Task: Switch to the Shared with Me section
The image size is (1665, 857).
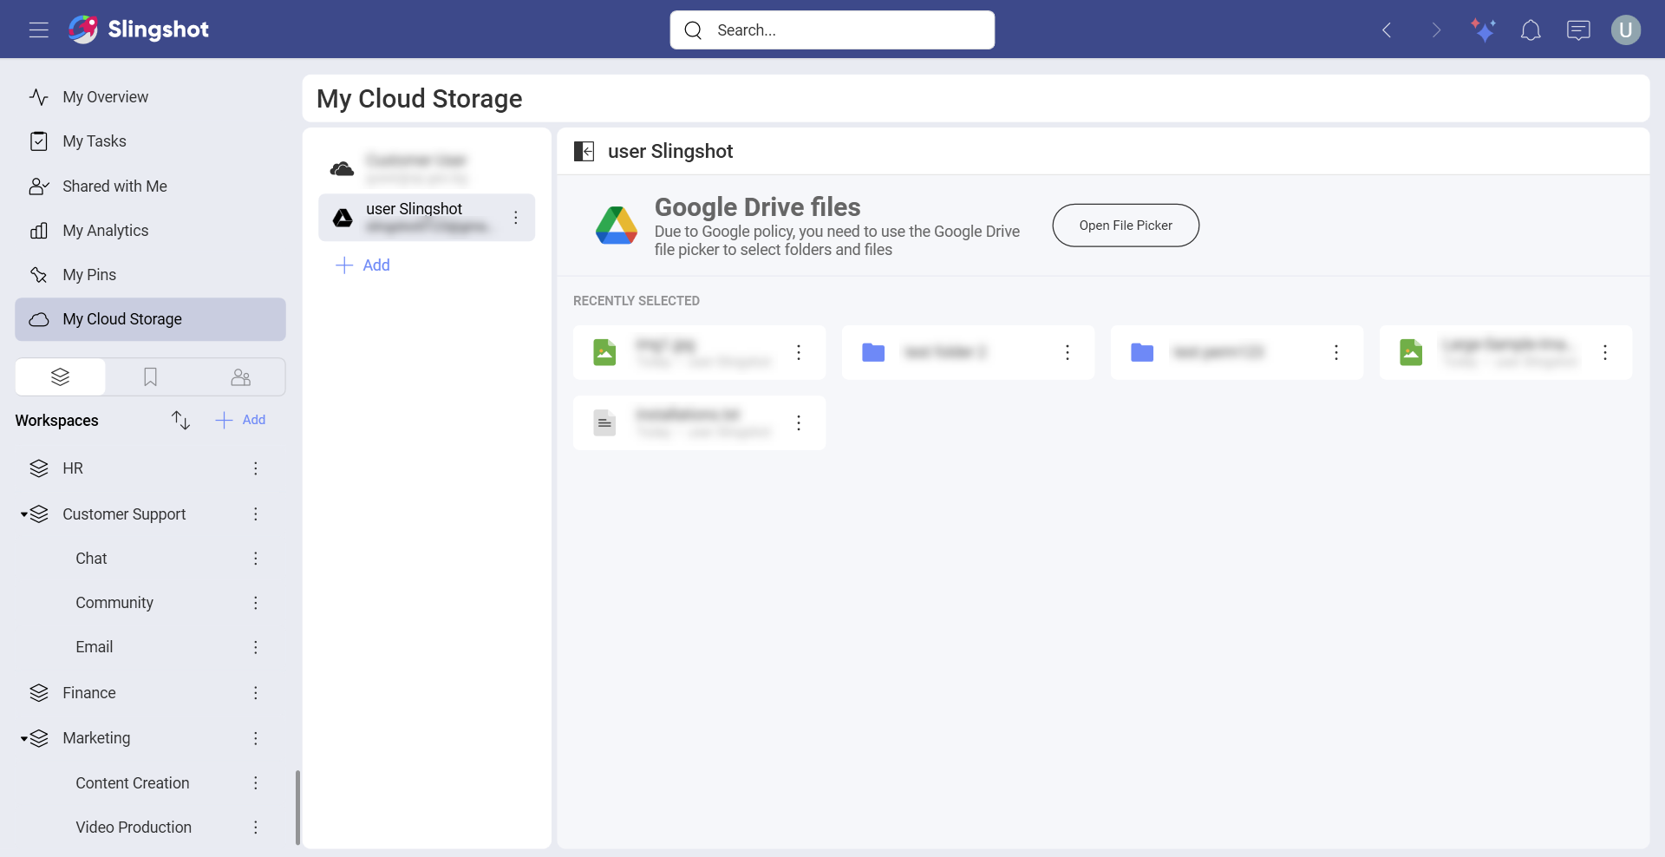Action: 114,186
